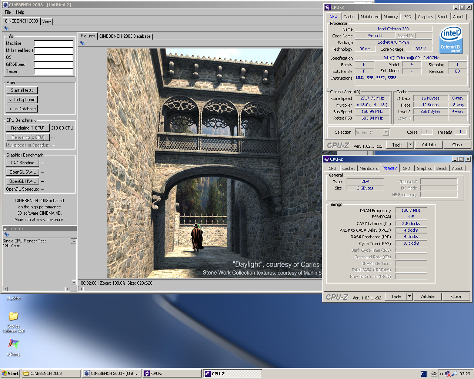Click the 218 CB-CPU result text
474x379 pixels.
[x=62, y=128]
